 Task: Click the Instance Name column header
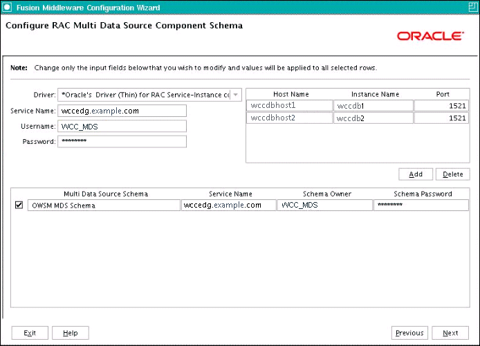375,94
